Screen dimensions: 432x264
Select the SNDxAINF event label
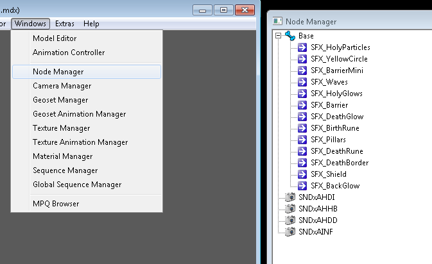pos(316,232)
